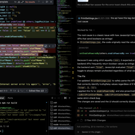
Task: Toggle Find in Selection icon
Action: [47, 2]
